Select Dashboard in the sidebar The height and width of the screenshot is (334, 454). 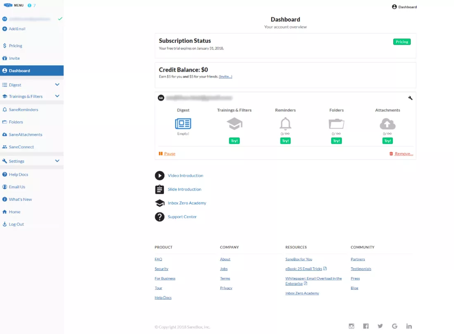(32, 71)
